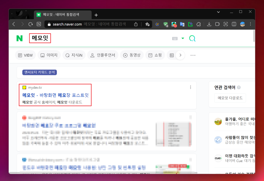Open the tab search chevron in title bar
The width and height of the screenshot is (264, 181).
(218, 12)
